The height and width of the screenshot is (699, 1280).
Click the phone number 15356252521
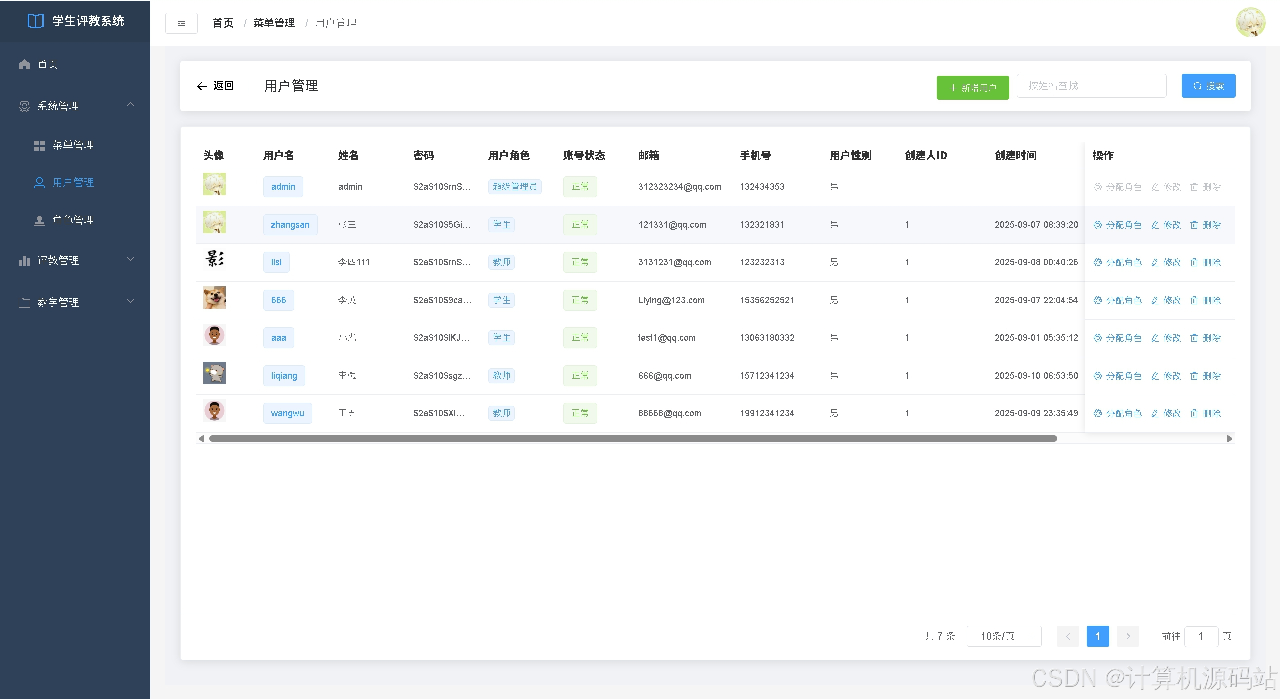point(767,300)
